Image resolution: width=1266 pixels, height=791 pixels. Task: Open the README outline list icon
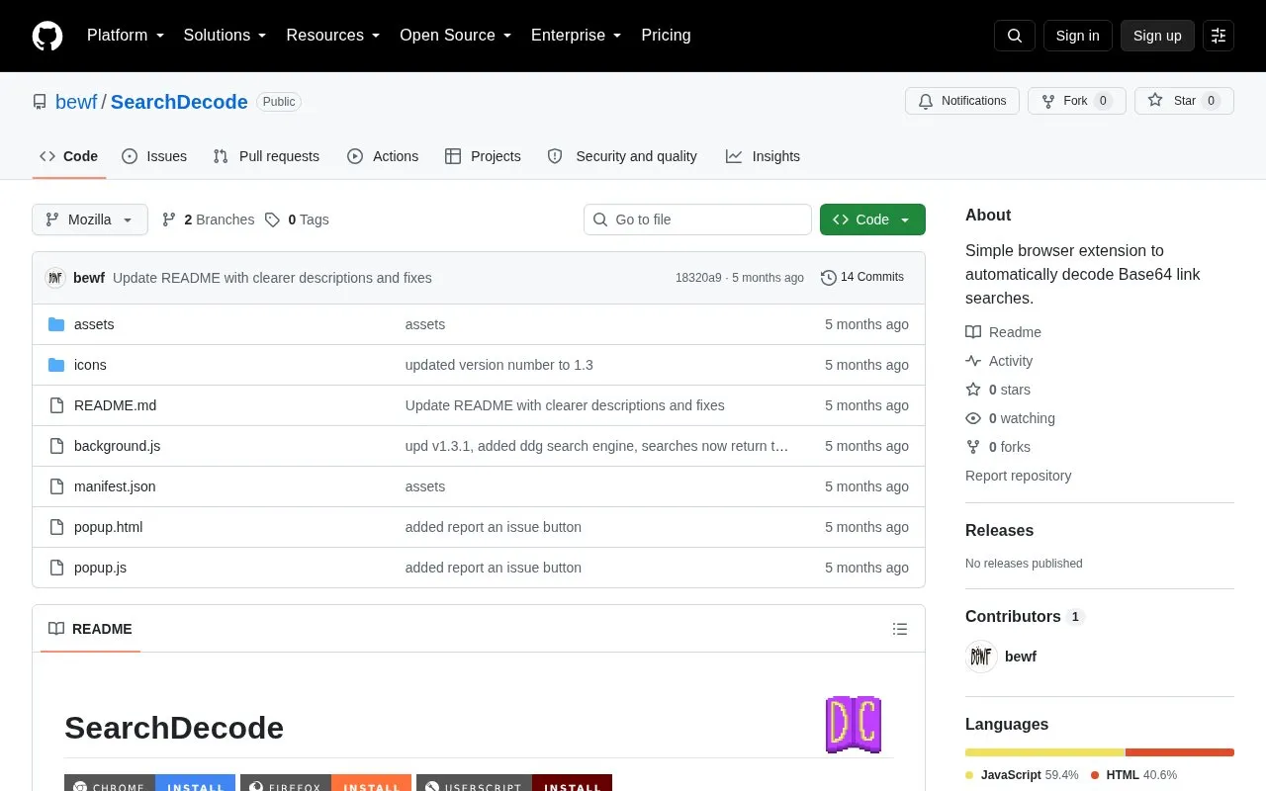(x=900, y=629)
